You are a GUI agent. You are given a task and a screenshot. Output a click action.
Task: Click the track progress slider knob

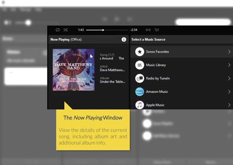[x=103, y=30]
